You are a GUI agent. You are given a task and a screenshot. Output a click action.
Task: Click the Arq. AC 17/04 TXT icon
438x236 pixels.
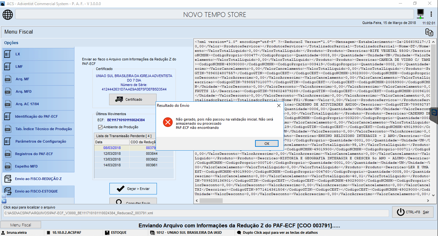point(8,104)
